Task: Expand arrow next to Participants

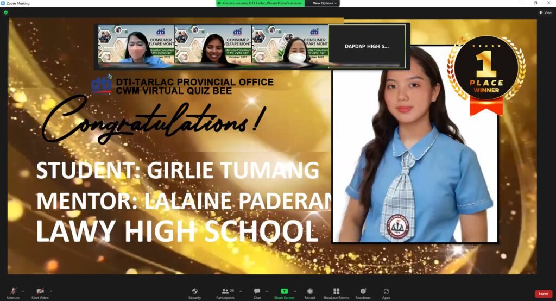Action: click(241, 291)
